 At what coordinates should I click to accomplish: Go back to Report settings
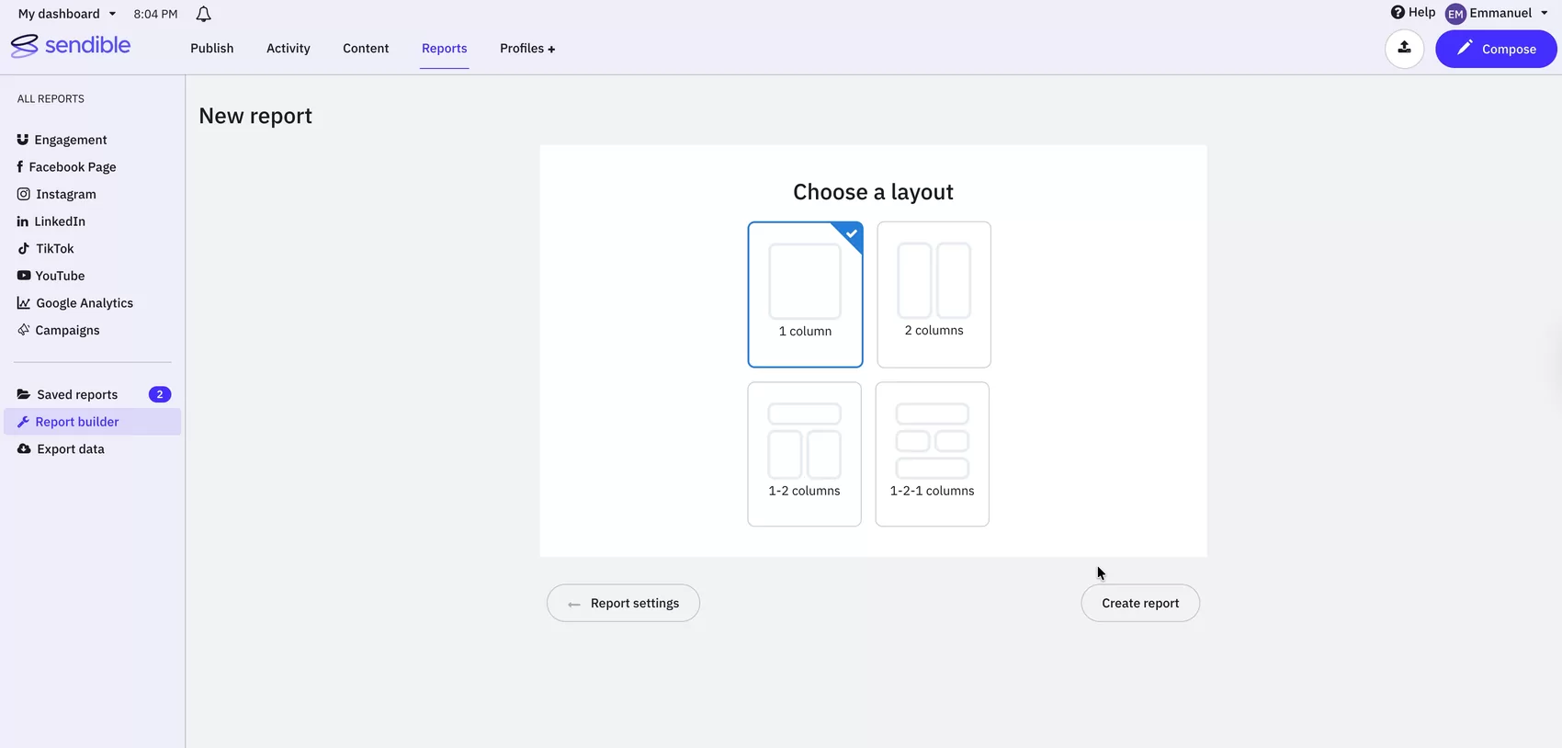coord(623,603)
